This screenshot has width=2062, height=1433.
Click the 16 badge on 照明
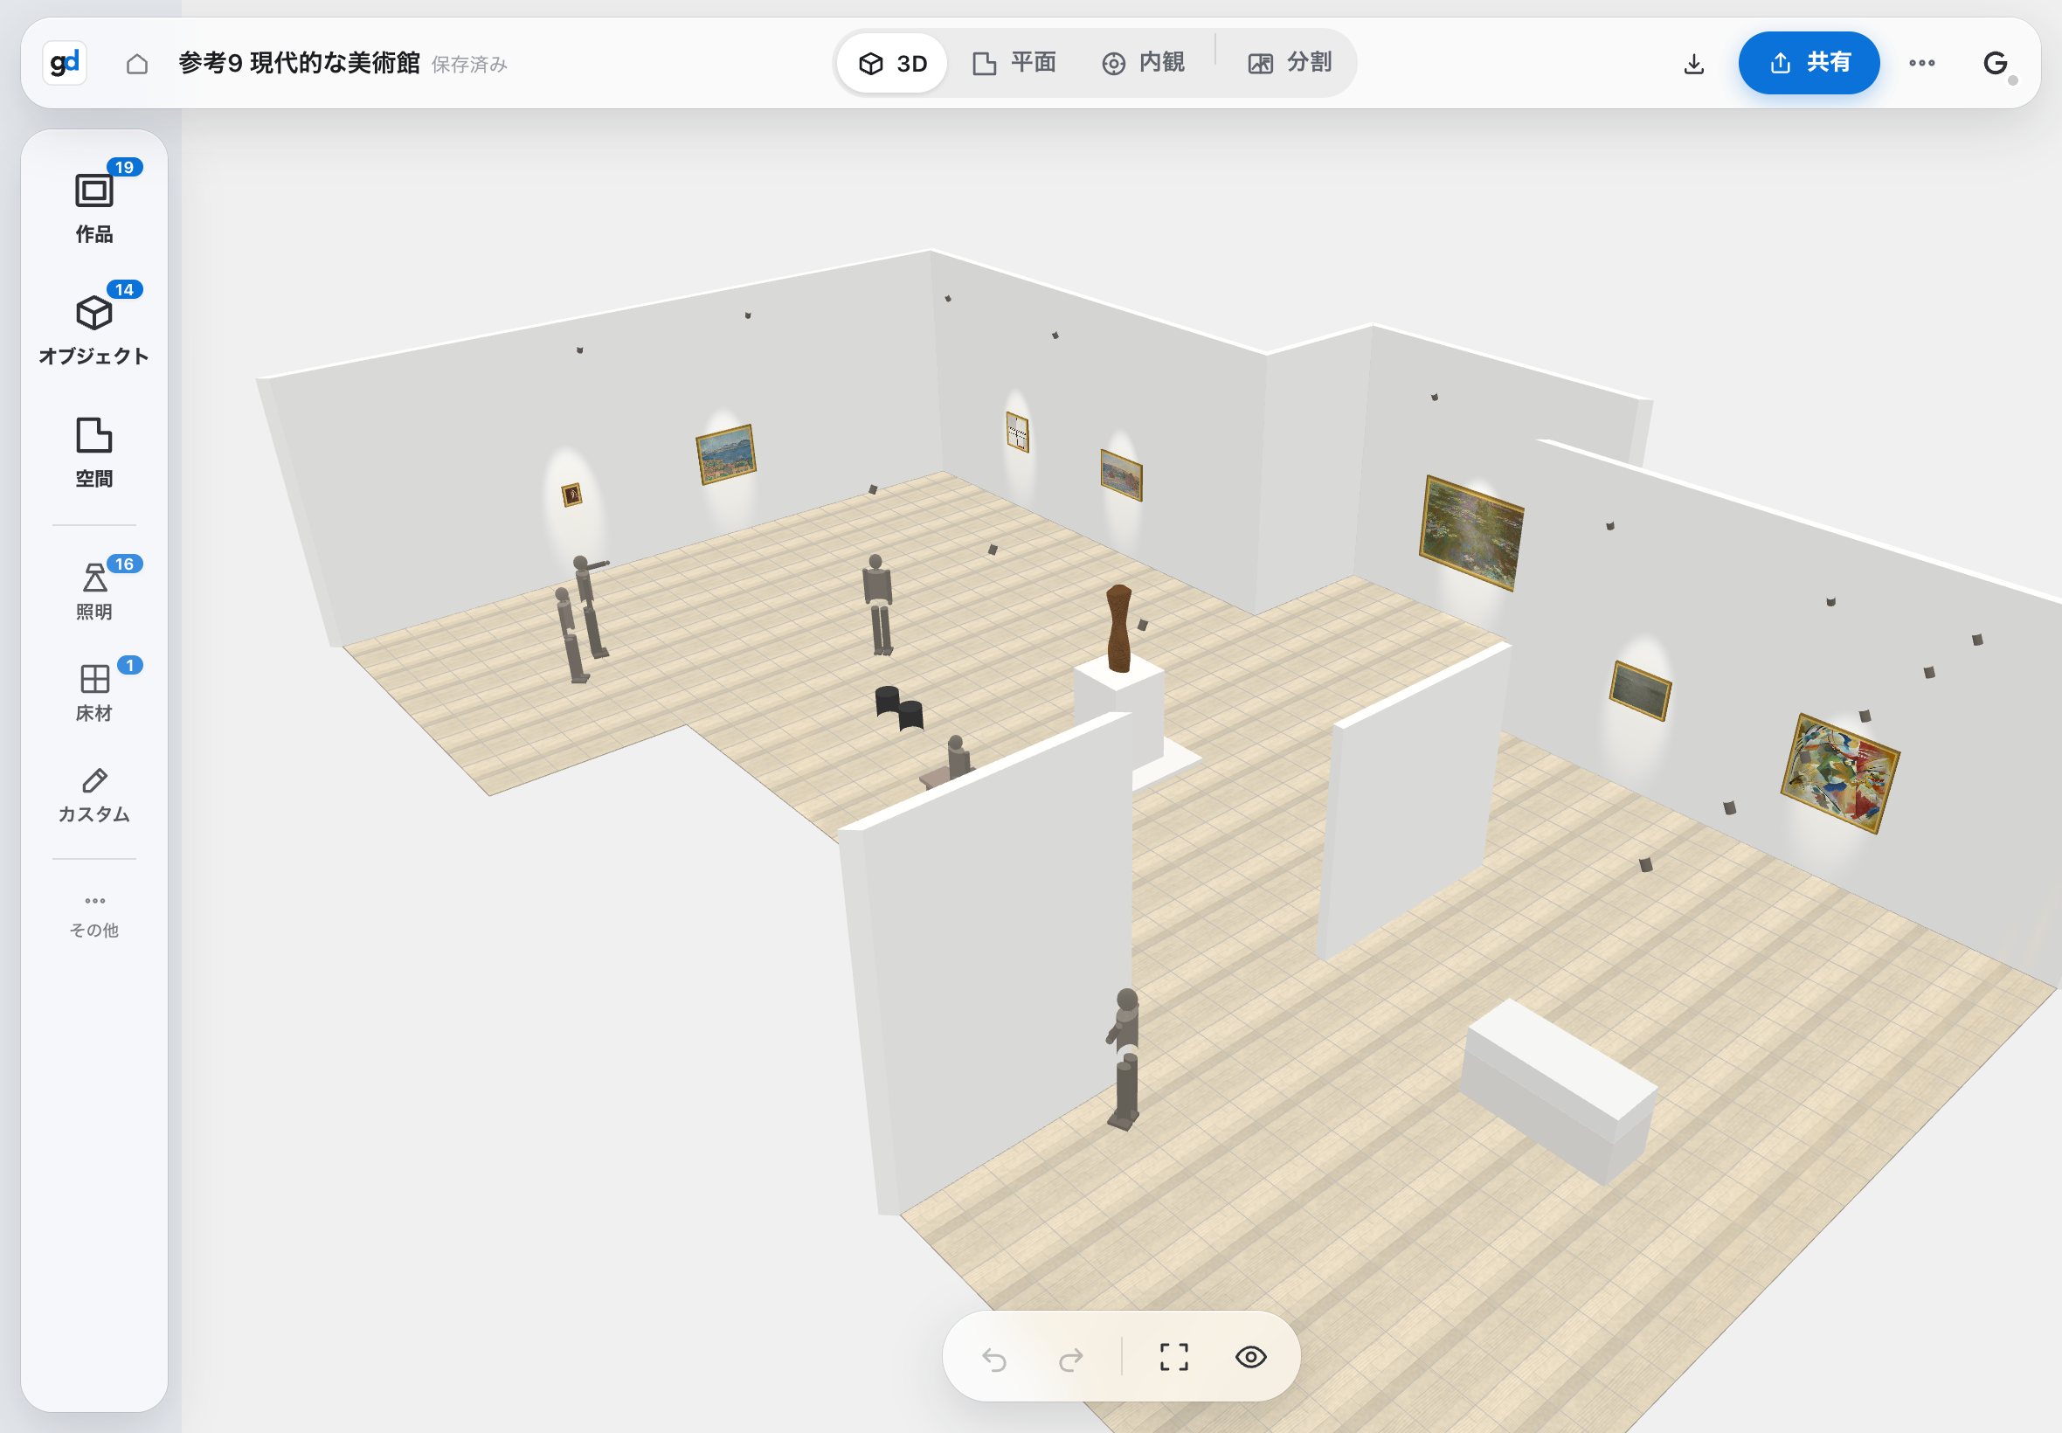pyautogui.click(x=125, y=564)
